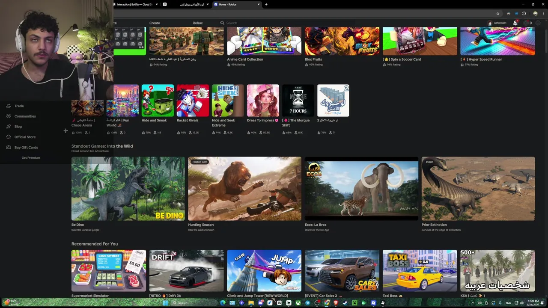
Task: Open the new browser tab plus button
Action: pyautogui.click(x=266, y=4)
